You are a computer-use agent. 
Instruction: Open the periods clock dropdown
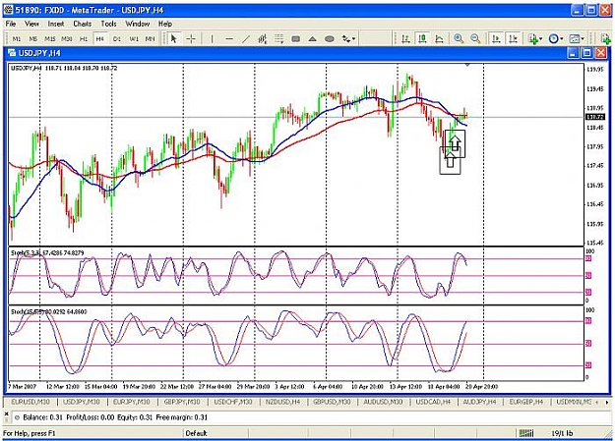coord(556,38)
